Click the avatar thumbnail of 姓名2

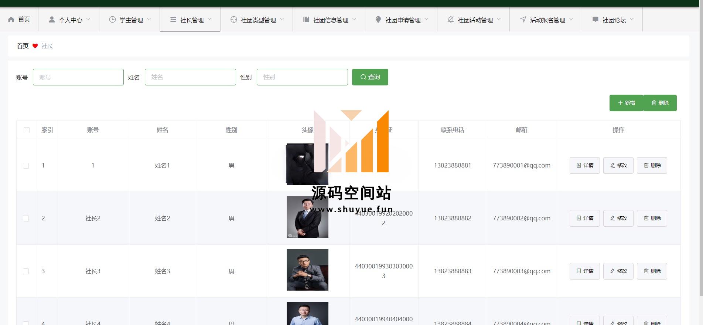coord(307,217)
